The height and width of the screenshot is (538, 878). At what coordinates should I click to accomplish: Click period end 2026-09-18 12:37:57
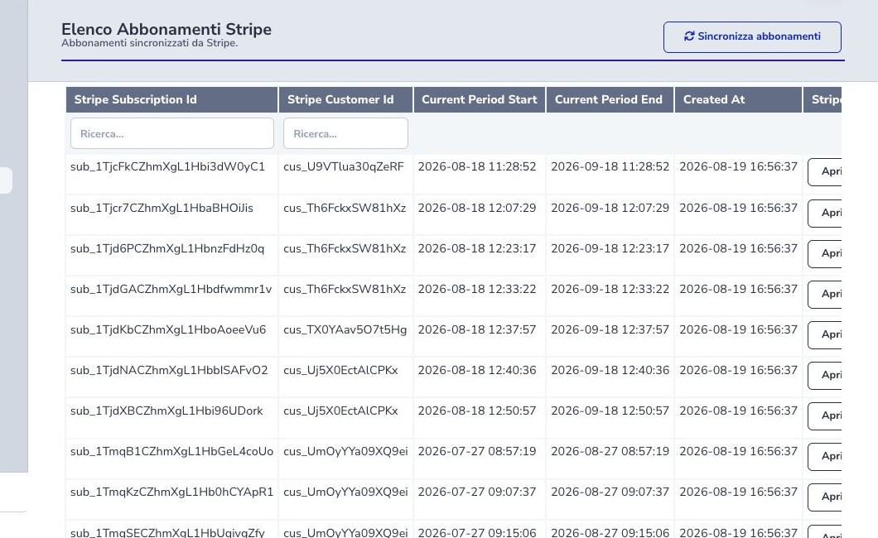[610, 330]
